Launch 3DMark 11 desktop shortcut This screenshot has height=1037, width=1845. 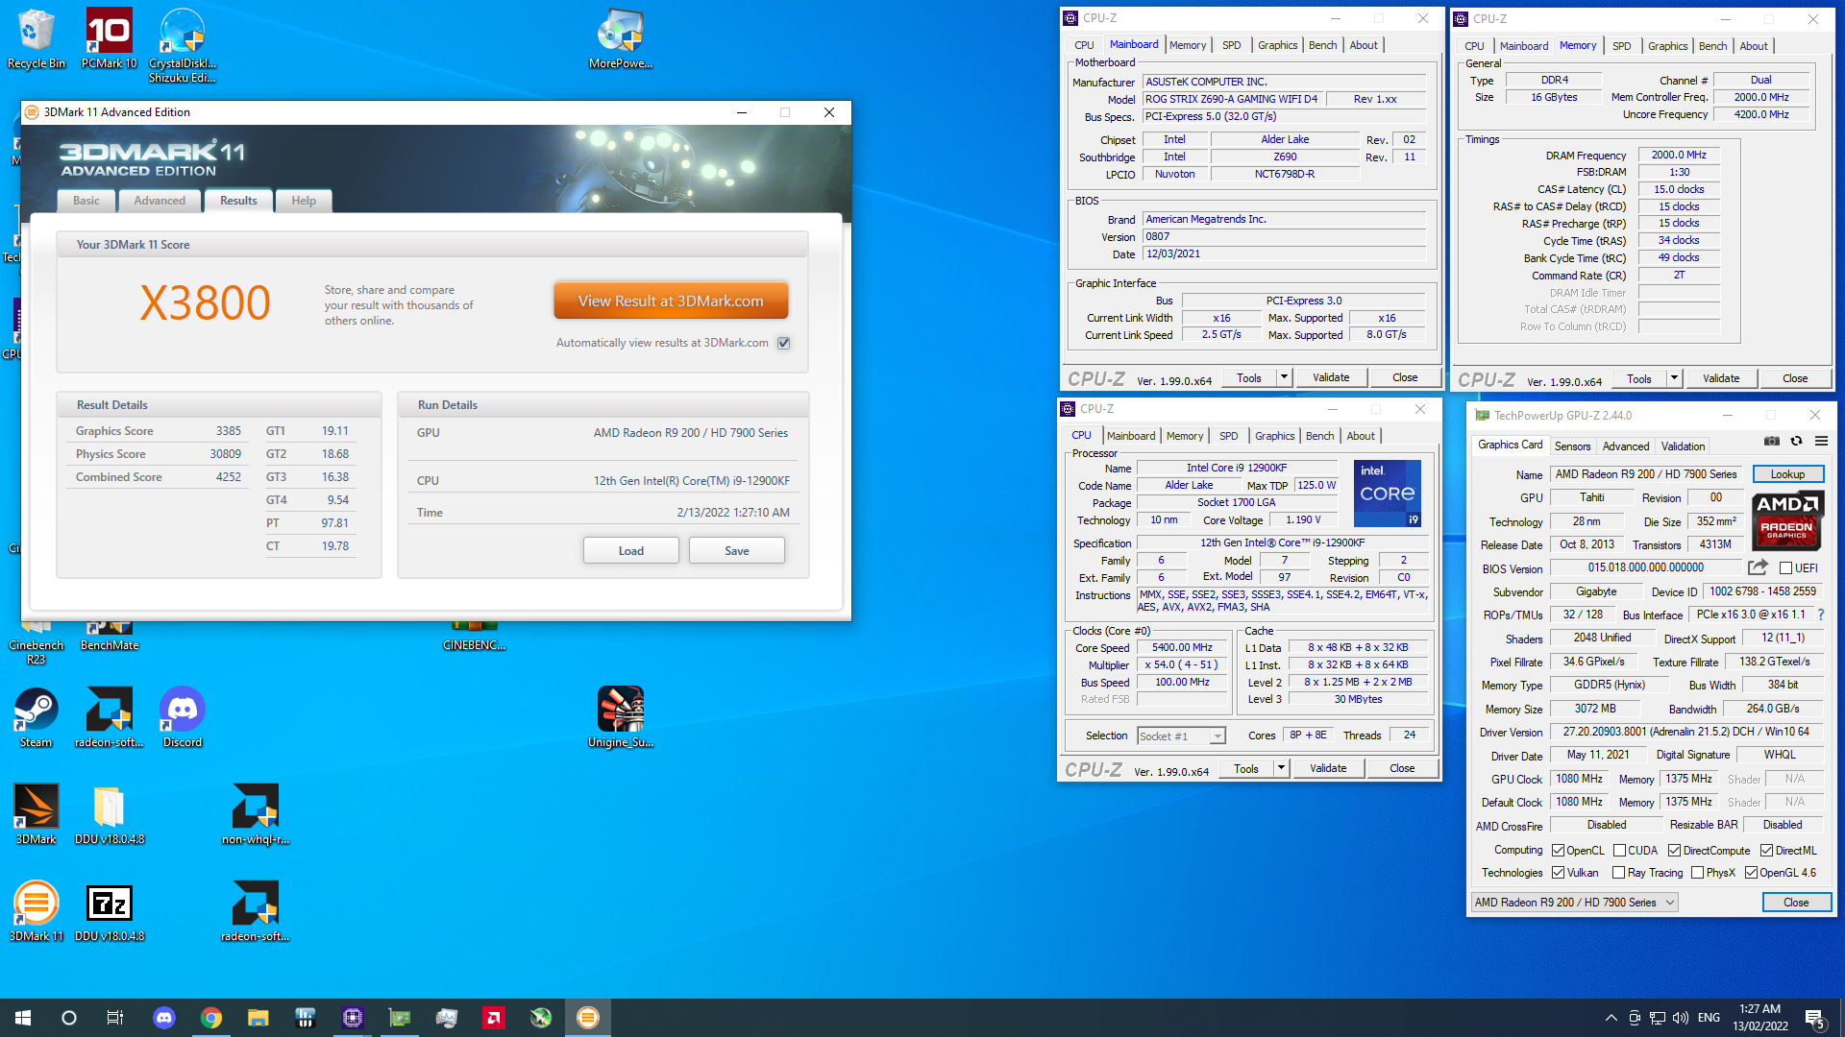(x=37, y=911)
